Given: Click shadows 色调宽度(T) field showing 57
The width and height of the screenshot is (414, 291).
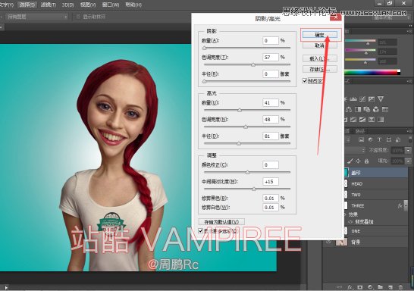Looking at the screenshot, I should point(271,57).
